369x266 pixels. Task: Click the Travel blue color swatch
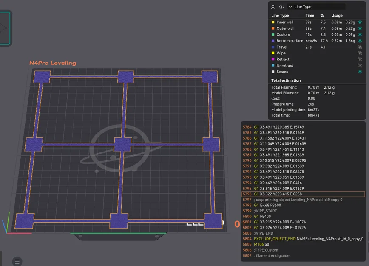[273, 47]
